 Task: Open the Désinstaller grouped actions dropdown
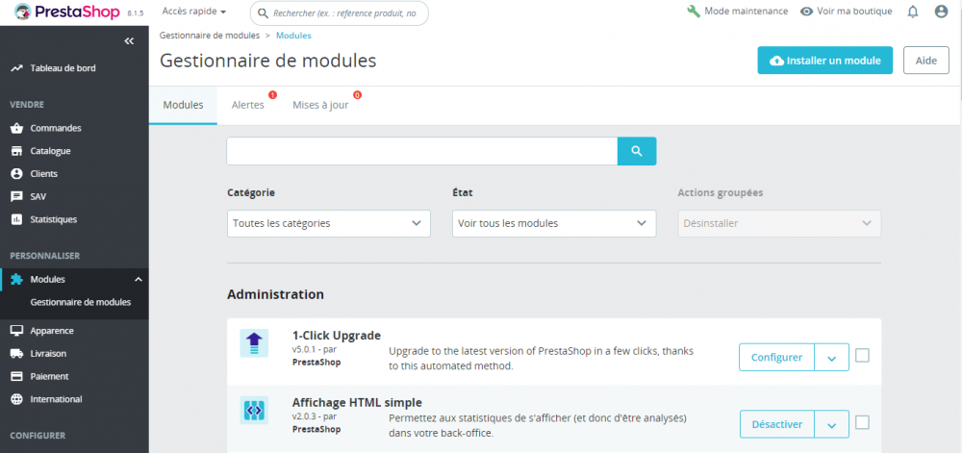[x=779, y=224]
